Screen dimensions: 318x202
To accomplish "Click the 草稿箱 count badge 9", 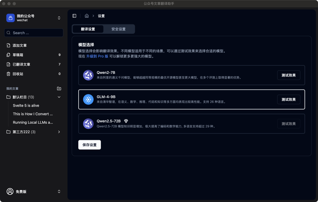I will pyautogui.click(x=59, y=55).
